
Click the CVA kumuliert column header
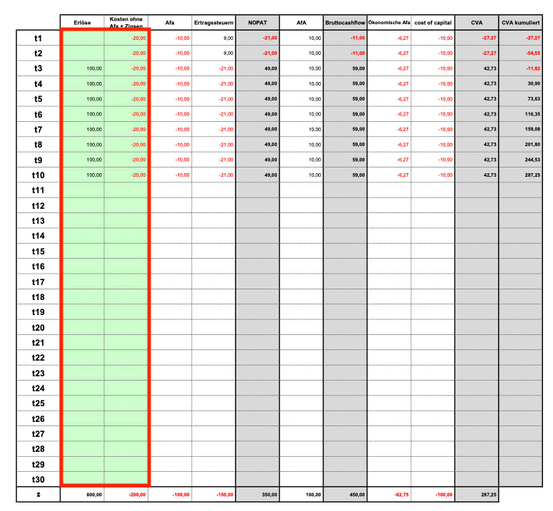coord(521,23)
